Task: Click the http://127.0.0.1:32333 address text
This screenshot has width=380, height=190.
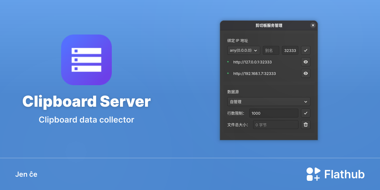Action: point(252,62)
